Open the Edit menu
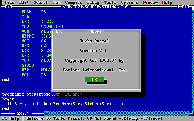The image size is (194, 121). tap(24, 2)
